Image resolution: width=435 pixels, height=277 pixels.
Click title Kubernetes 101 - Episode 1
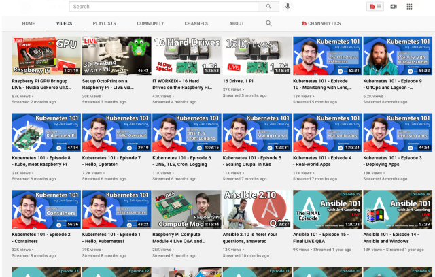point(111,238)
